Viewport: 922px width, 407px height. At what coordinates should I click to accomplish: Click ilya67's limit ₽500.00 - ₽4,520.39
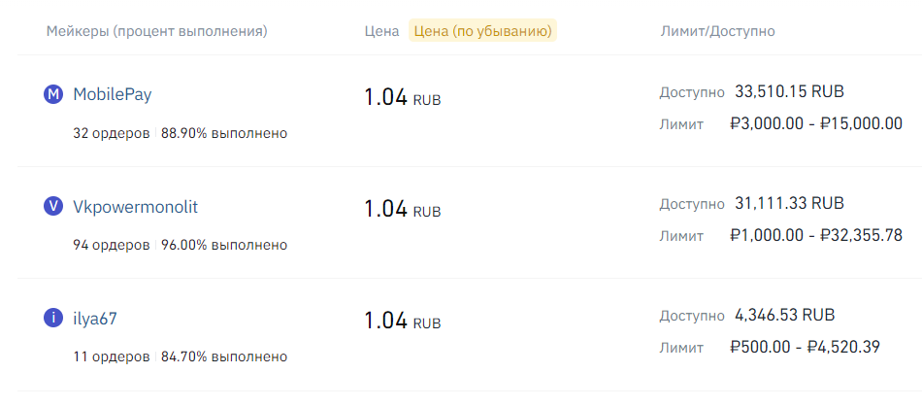(805, 347)
